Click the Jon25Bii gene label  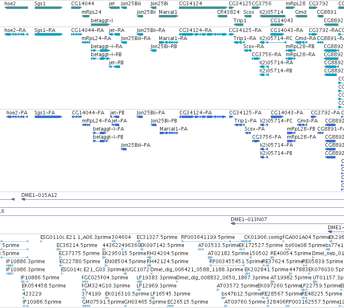click(x=146, y=12)
